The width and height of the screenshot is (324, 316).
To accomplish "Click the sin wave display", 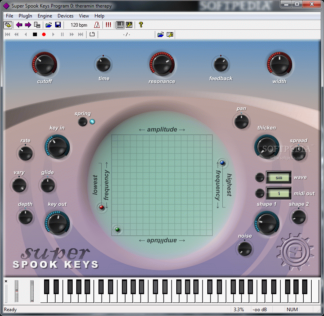I will pos(279,177).
